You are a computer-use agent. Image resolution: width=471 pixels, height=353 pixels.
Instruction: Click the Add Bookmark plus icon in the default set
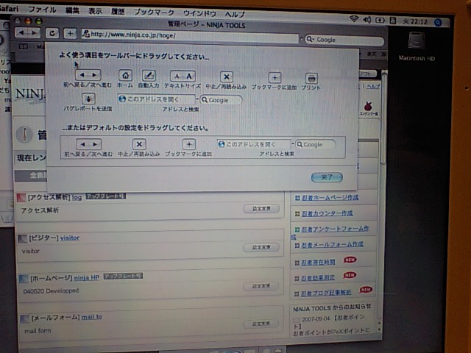(x=189, y=145)
